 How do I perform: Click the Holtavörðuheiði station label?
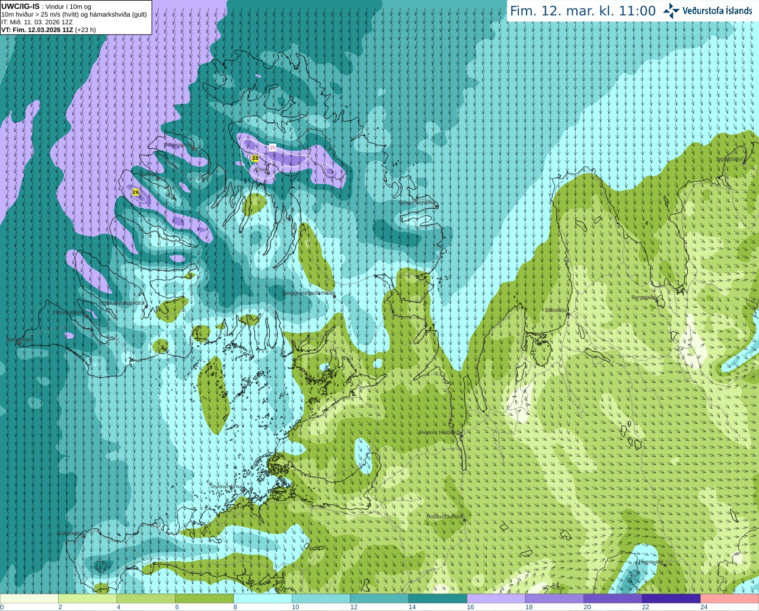tap(445, 517)
